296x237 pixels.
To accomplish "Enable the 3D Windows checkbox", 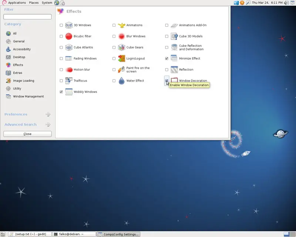I will [61, 25].
